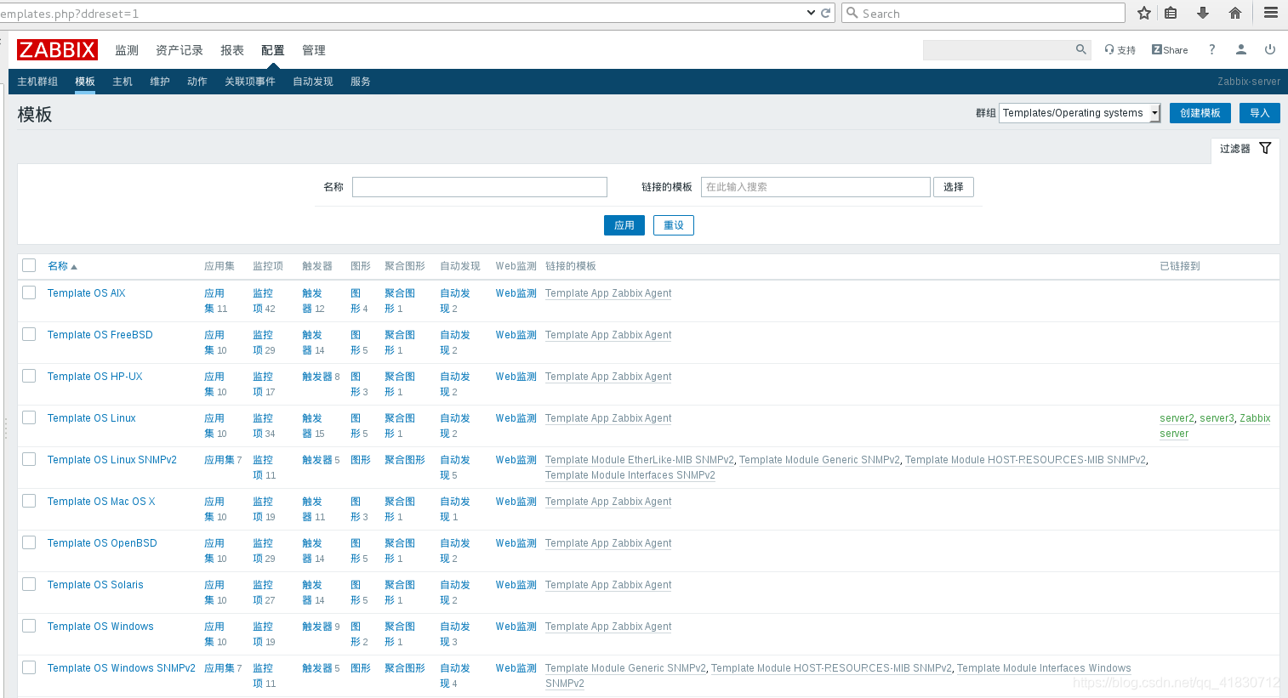The width and height of the screenshot is (1288, 698).
Task: Open the user profile icon
Action: point(1241,49)
